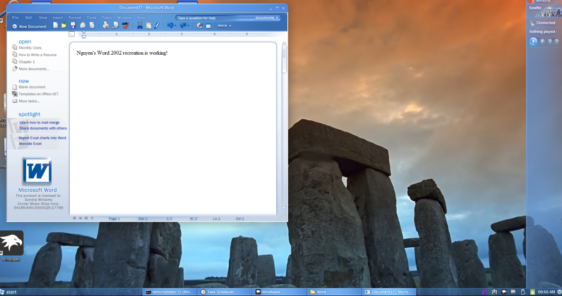The height and width of the screenshot is (296, 562).
Task: Click the Open folder toolbar icon
Action: [64, 26]
